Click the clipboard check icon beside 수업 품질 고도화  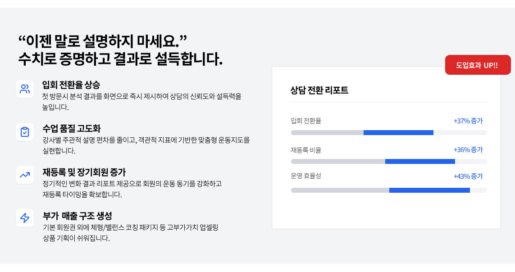(25, 132)
